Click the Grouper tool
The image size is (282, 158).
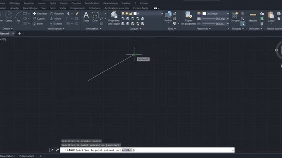tap(235, 17)
